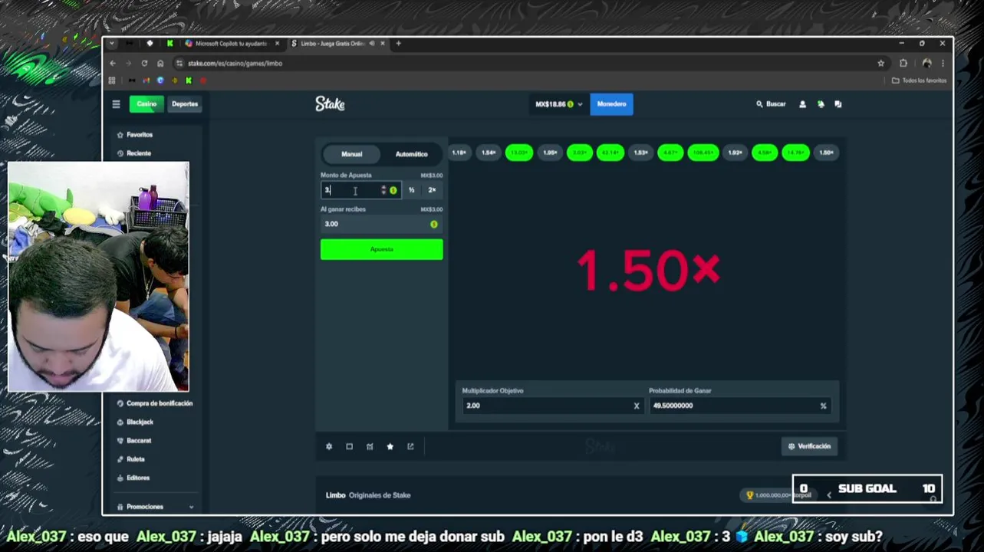This screenshot has height=552, width=984.
Task: Open the browser extensions icon
Action: click(x=903, y=64)
